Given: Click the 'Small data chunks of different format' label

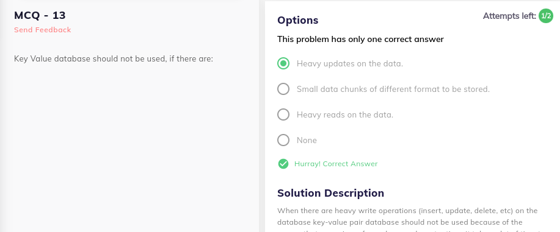Looking at the screenshot, I should (x=393, y=89).
